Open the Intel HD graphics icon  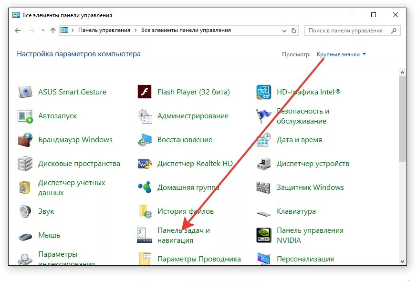(263, 92)
